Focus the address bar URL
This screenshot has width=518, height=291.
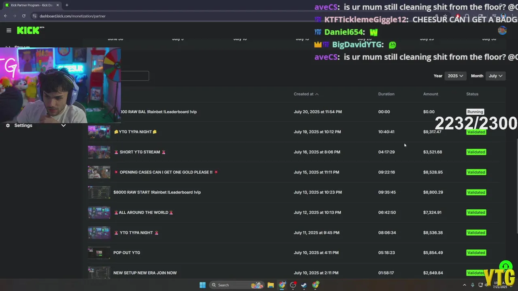[x=72, y=16]
